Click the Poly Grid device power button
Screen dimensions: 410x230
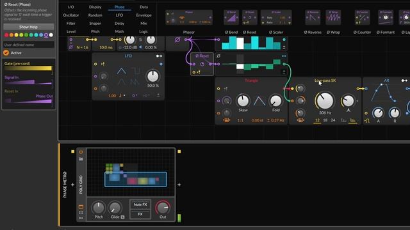tap(81, 152)
